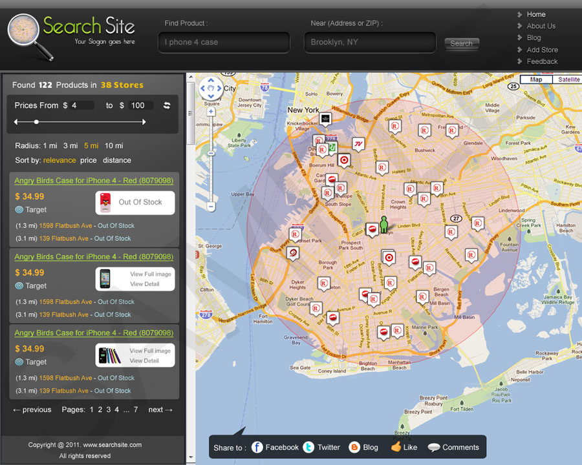Go to results page 7
582x465 pixels.
[x=136, y=409]
